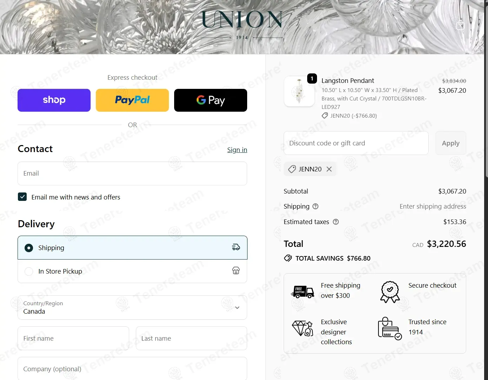
Task: Click the delivery truck icon in Shipping option
Action: pyautogui.click(x=236, y=248)
